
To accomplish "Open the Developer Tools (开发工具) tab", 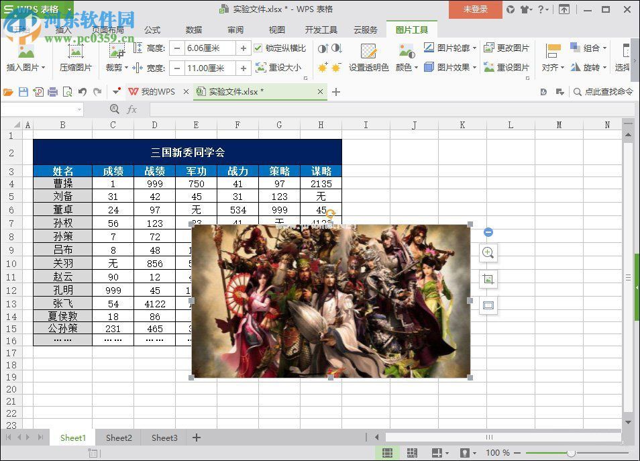I will tap(321, 30).
